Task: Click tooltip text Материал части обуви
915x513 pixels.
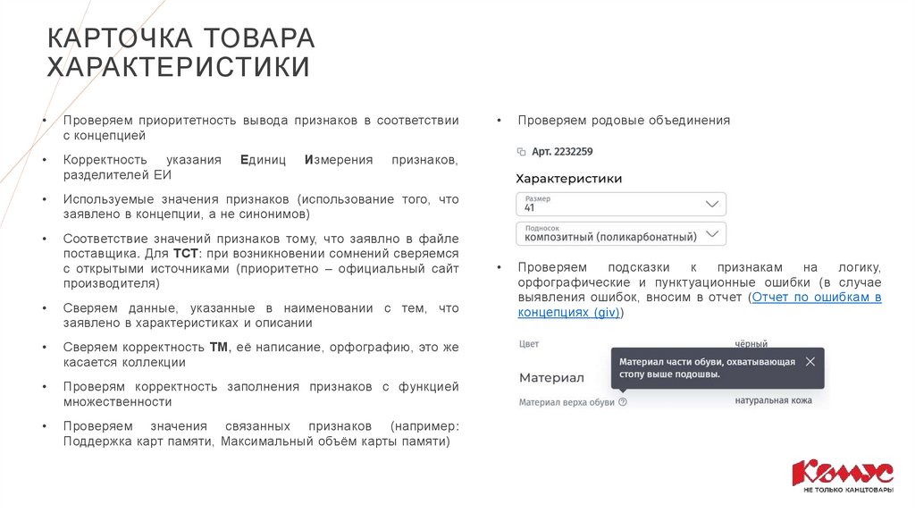Action: (x=708, y=368)
